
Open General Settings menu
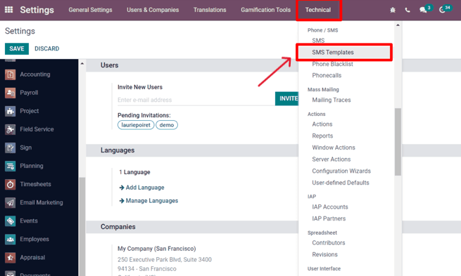[90, 10]
